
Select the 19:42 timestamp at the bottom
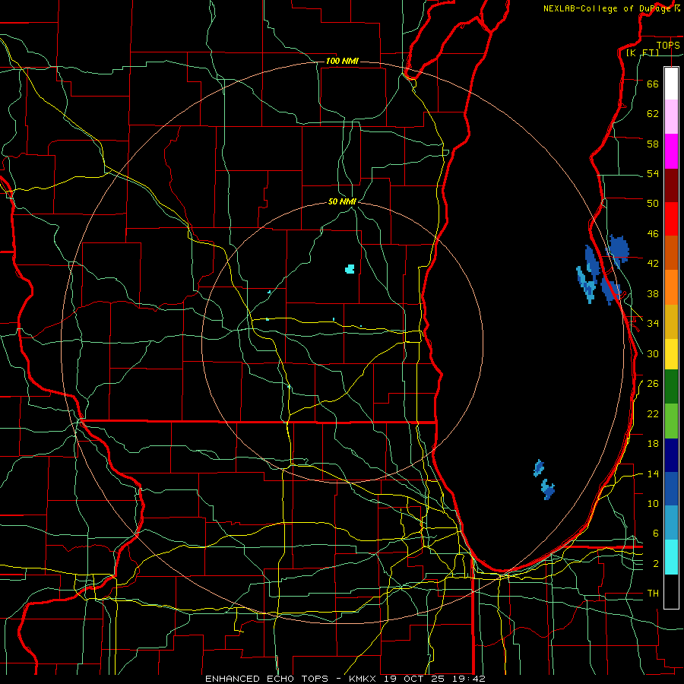click(x=470, y=679)
